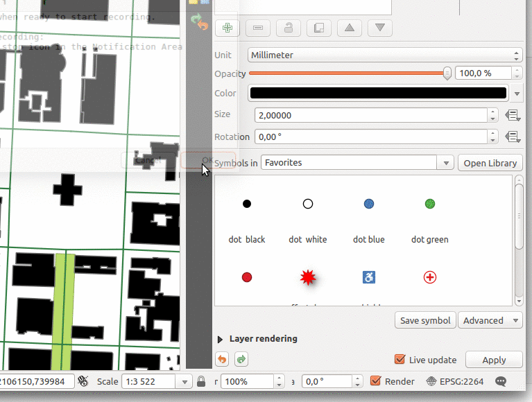Click the add symbol layer plus button

click(228, 28)
